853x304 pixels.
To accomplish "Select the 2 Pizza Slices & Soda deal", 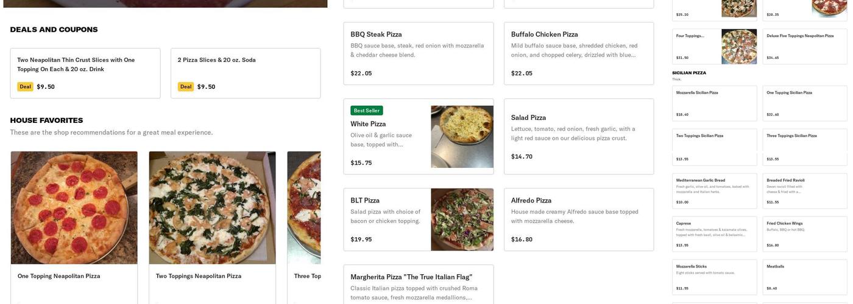I will 246,73.
